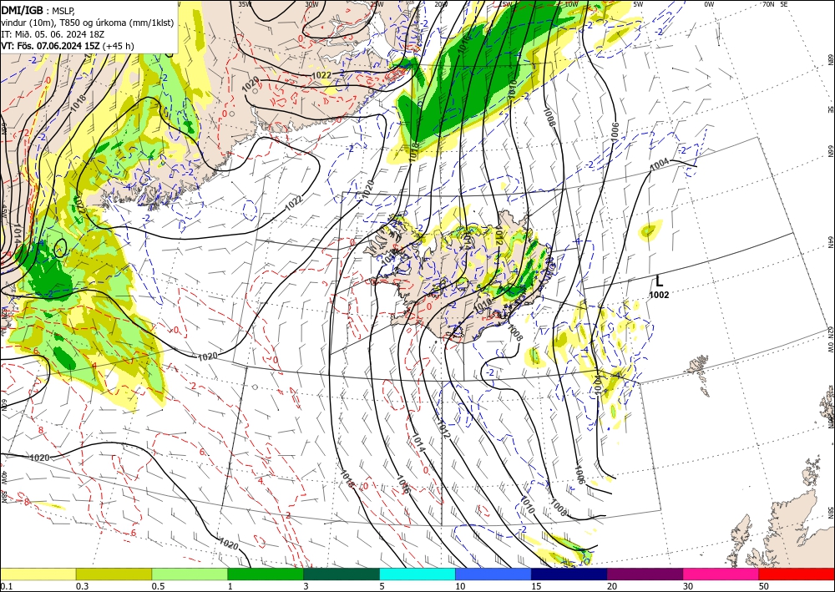The height and width of the screenshot is (592, 835).
Task: Click the blue 10–15 mm legend swatch
Action: coord(493,574)
